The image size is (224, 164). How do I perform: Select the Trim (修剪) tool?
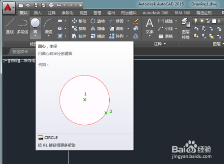tap(116, 21)
